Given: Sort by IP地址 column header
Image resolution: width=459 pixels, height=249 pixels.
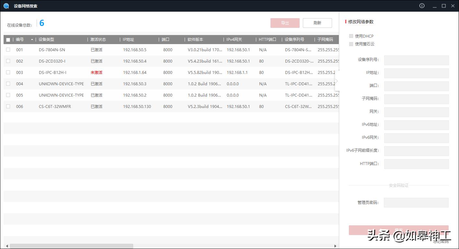Looking at the screenshot, I should (128, 40).
